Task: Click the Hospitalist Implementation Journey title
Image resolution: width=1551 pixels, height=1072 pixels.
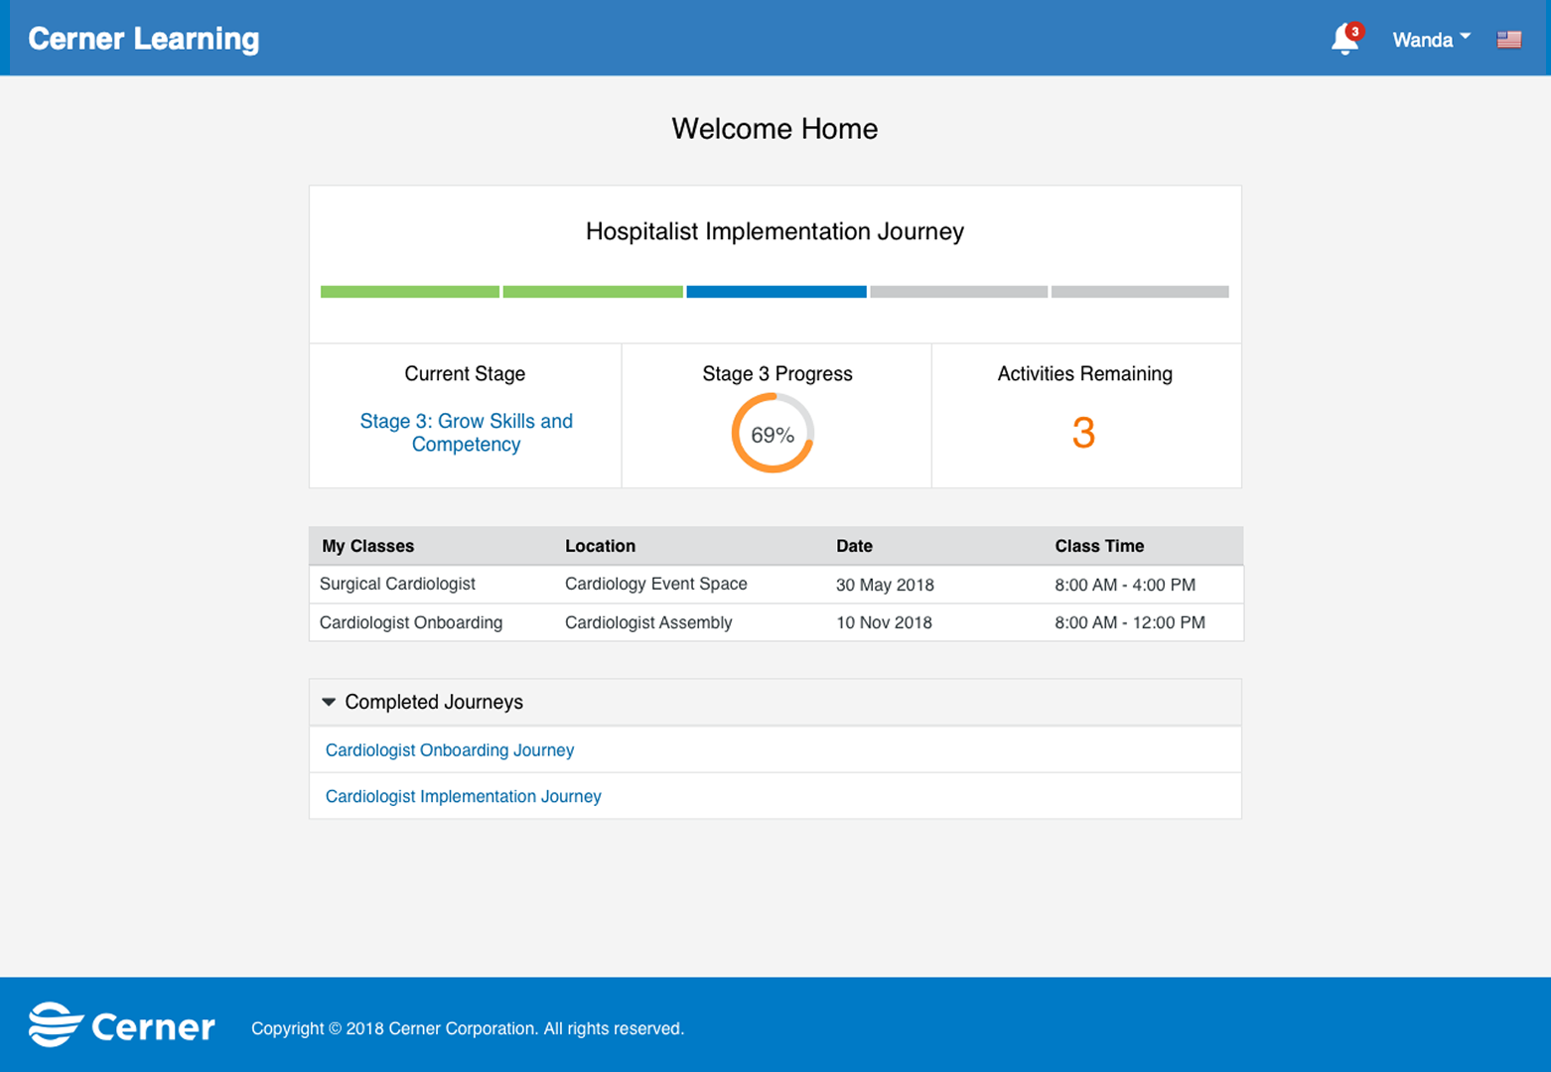Action: coord(775,231)
